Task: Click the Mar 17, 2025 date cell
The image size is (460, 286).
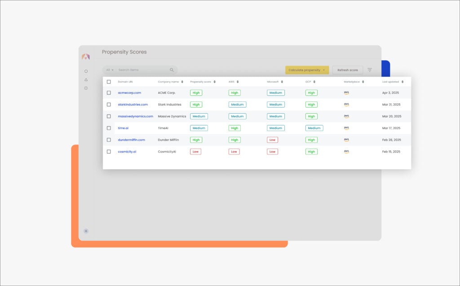Action: point(391,128)
